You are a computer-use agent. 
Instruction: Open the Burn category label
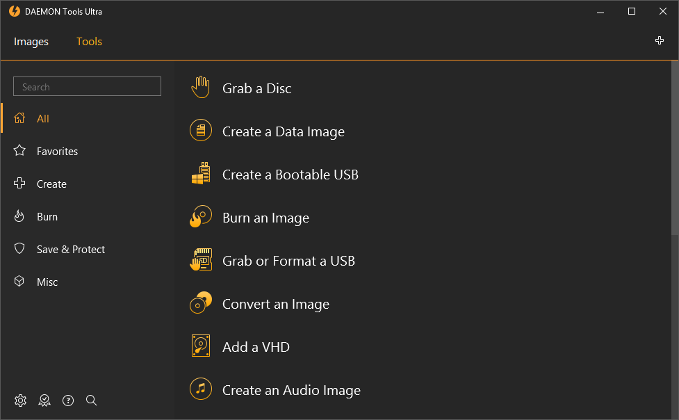point(47,217)
